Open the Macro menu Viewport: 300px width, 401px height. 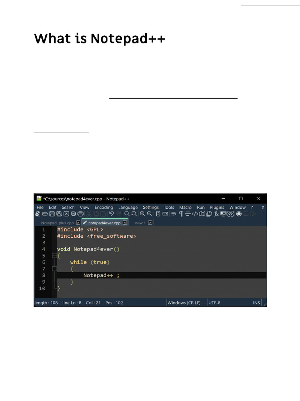[186, 208]
